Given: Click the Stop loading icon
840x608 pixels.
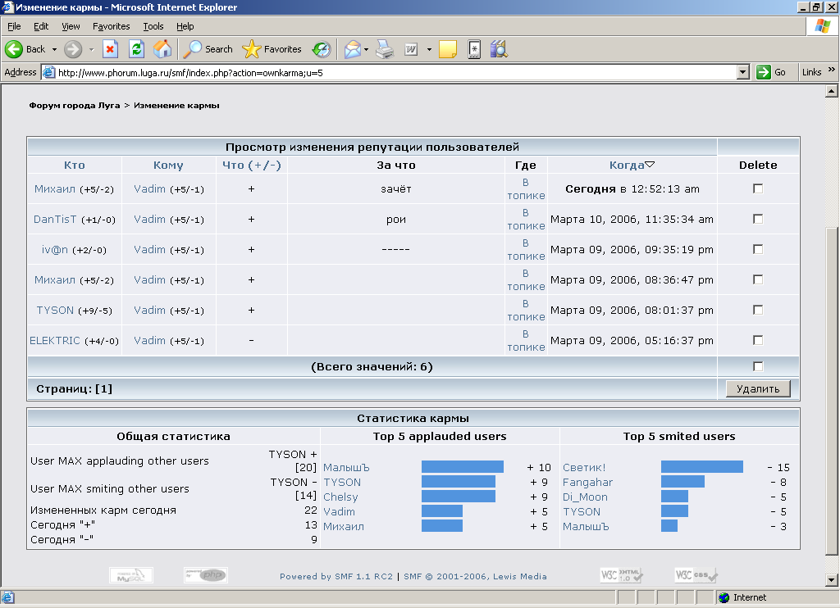Looking at the screenshot, I should pyautogui.click(x=111, y=49).
